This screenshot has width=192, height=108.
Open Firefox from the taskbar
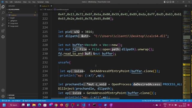point(61,105)
